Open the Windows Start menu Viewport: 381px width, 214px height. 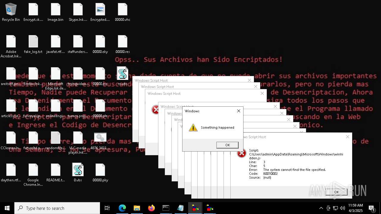point(7,208)
